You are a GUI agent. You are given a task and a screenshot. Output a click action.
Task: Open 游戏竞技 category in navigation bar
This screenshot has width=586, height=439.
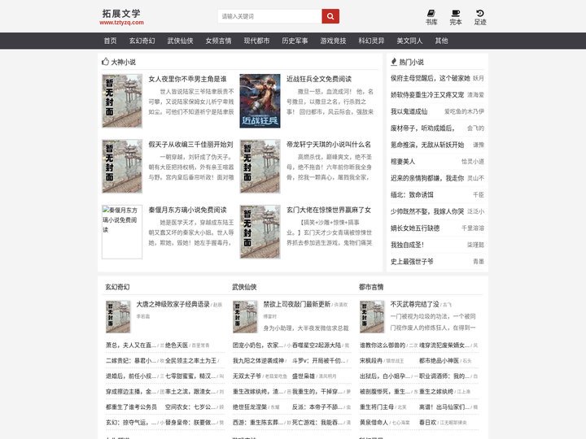click(333, 41)
